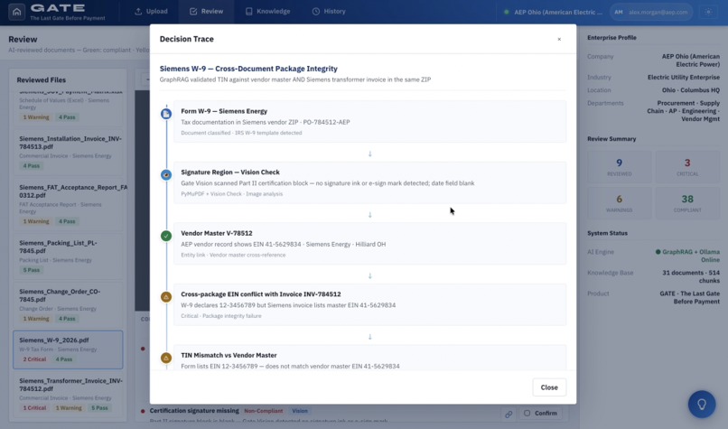Open Siemens_Installation_Invoice_INV-784513.pdf file
728x429 pixels.
69,152
